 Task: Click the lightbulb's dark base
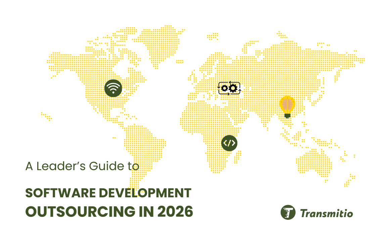pos(287,116)
